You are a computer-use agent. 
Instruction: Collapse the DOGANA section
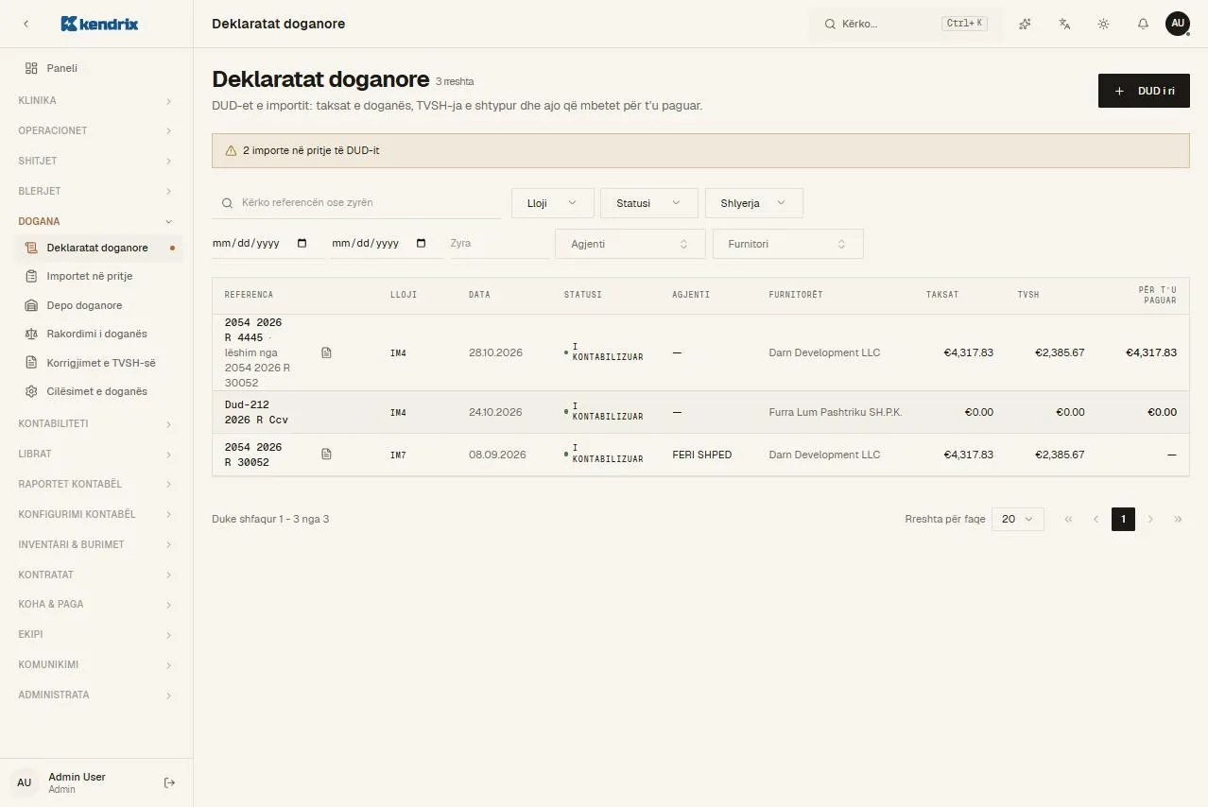96,221
